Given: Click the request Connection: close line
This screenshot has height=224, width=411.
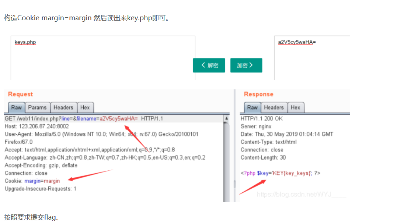Looking at the screenshot, I should click(26, 173).
